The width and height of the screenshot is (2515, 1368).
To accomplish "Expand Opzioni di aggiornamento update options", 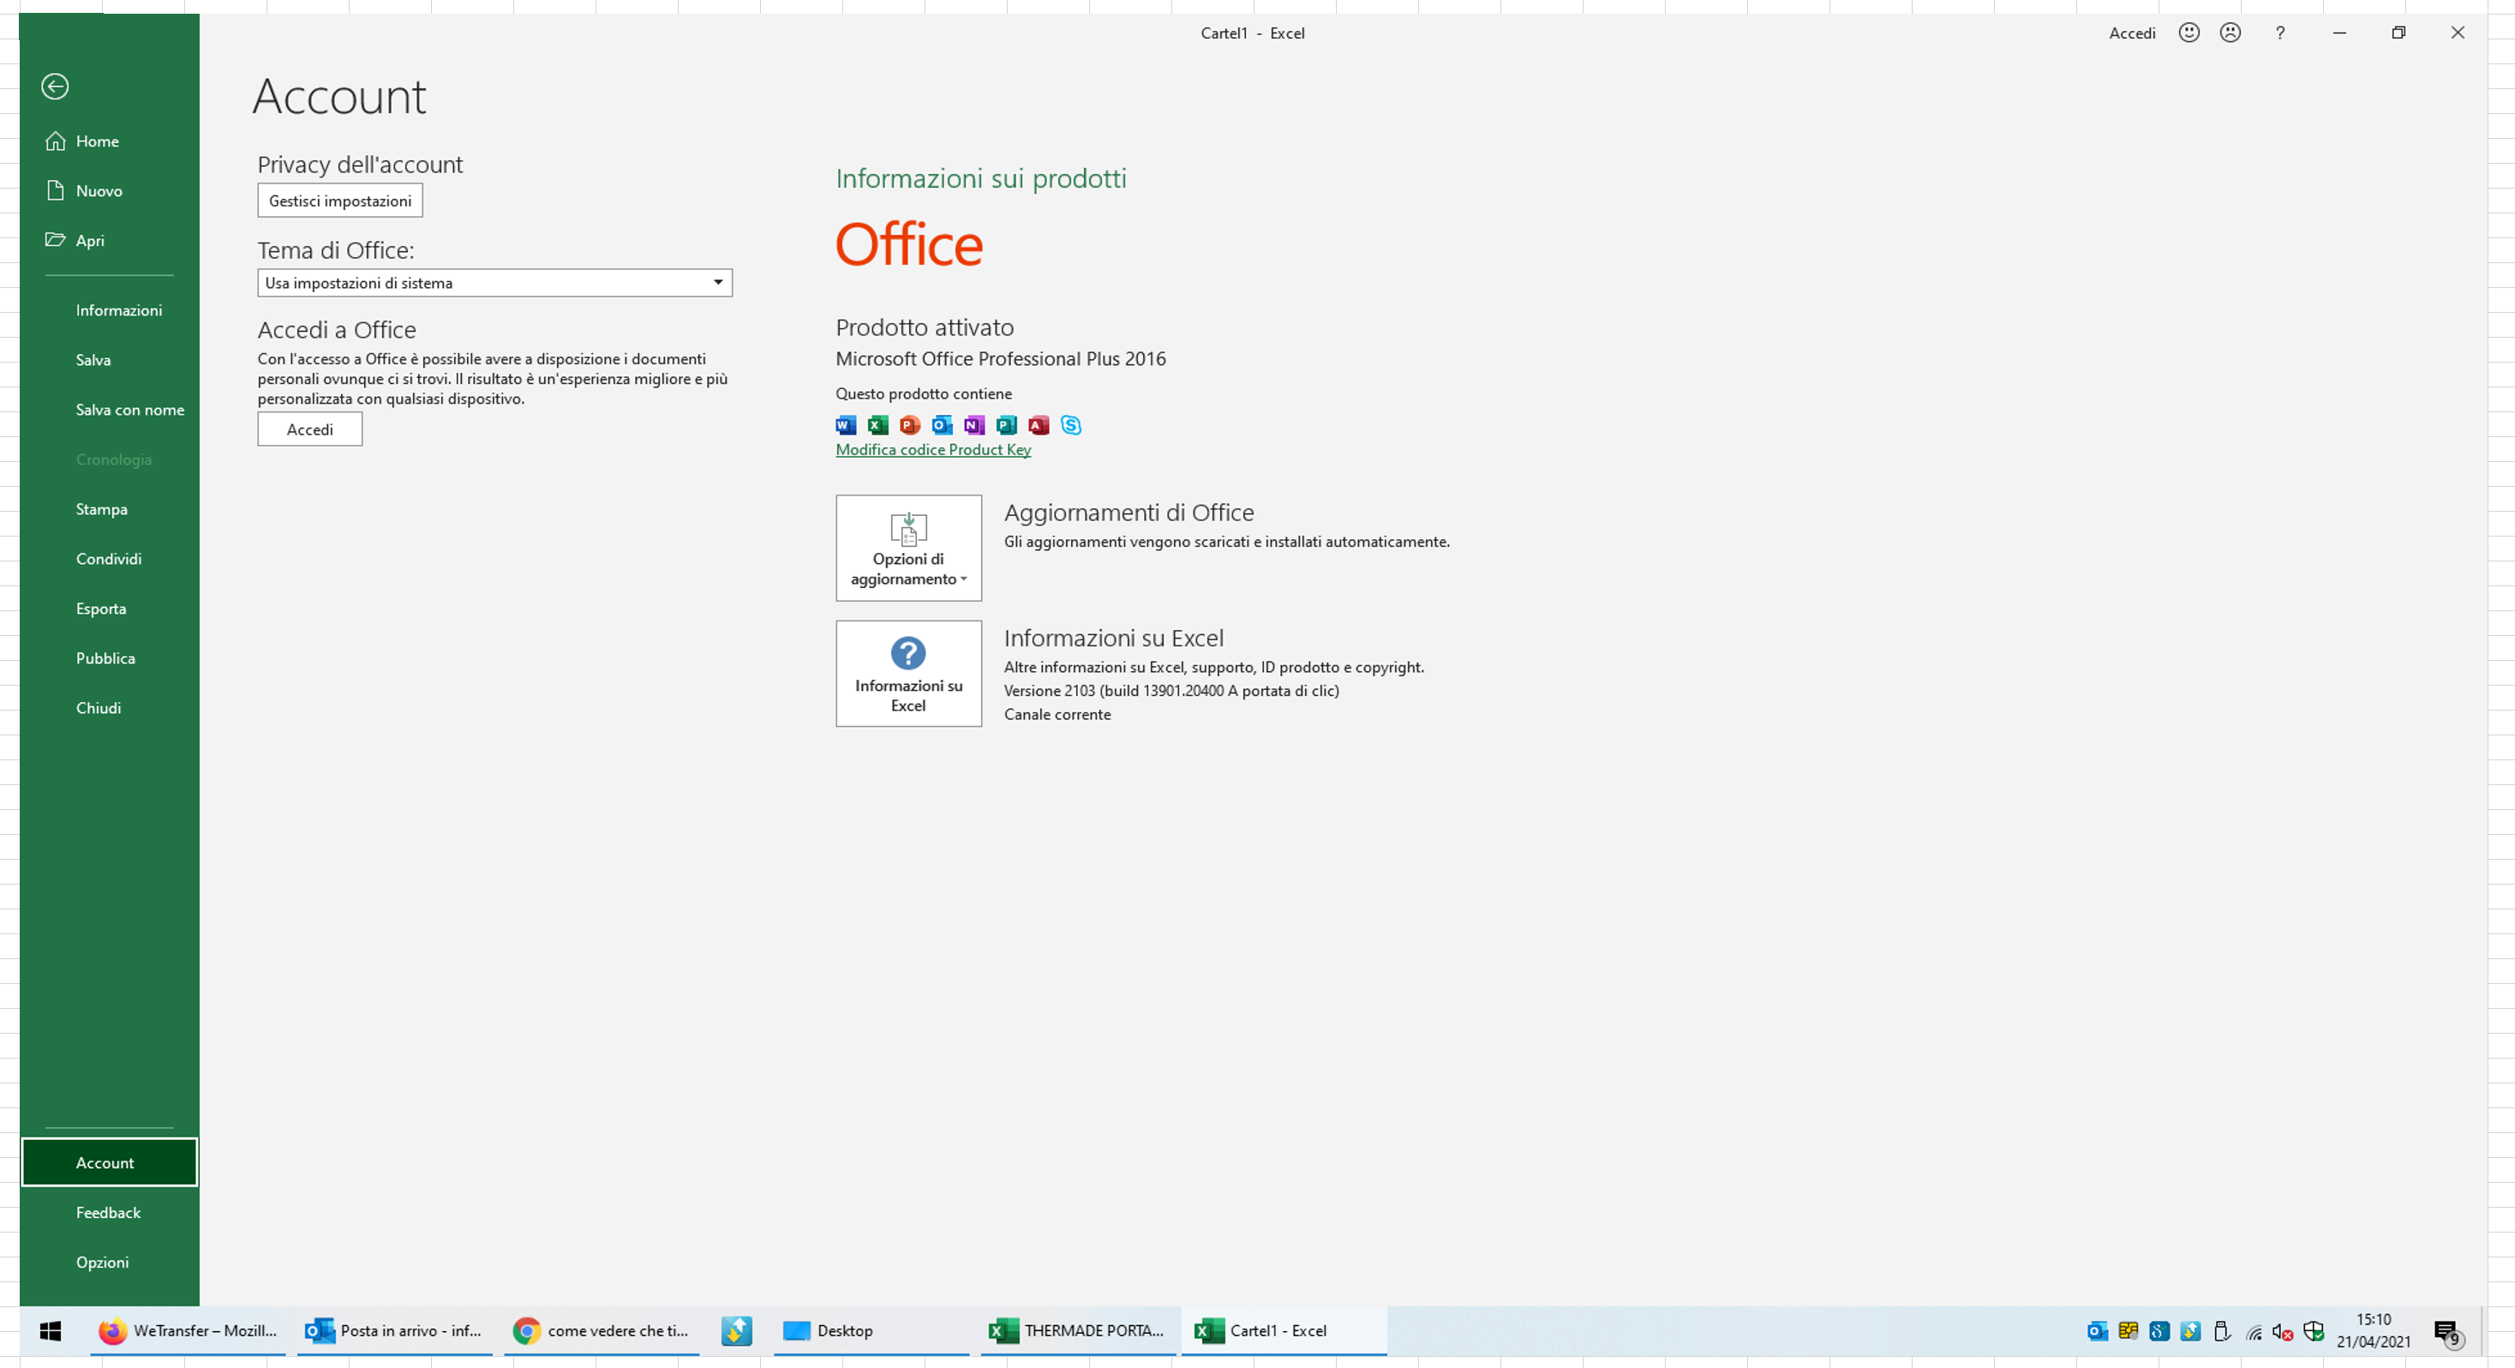I will pyautogui.click(x=908, y=548).
